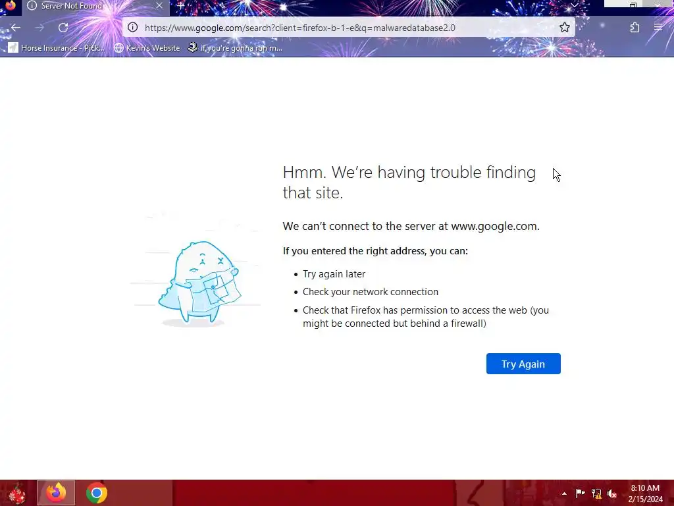This screenshot has width=674, height=506.
Task: Open the clock showing 8:10 AM
Action: [x=645, y=493]
